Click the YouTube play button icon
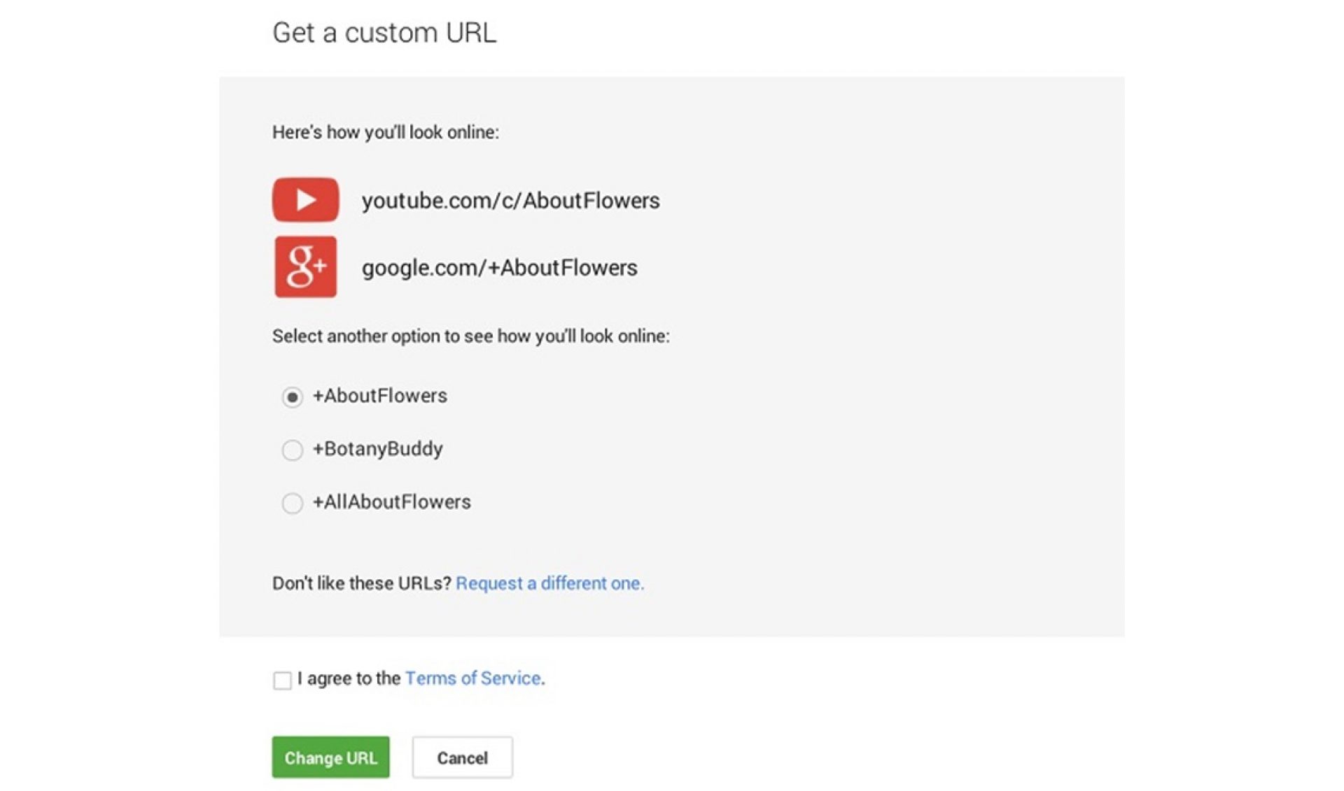Screen dimensions: 1344x791 click(x=305, y=200)
